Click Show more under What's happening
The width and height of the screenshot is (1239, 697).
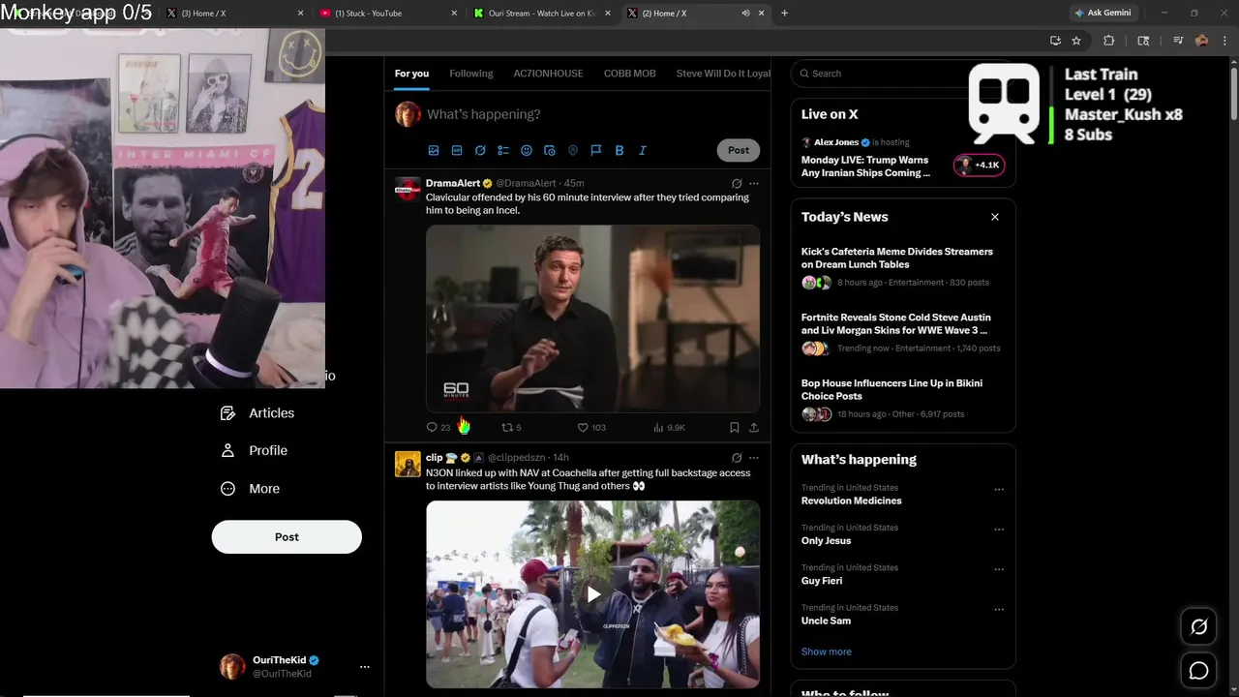click(x=827, y=652)
